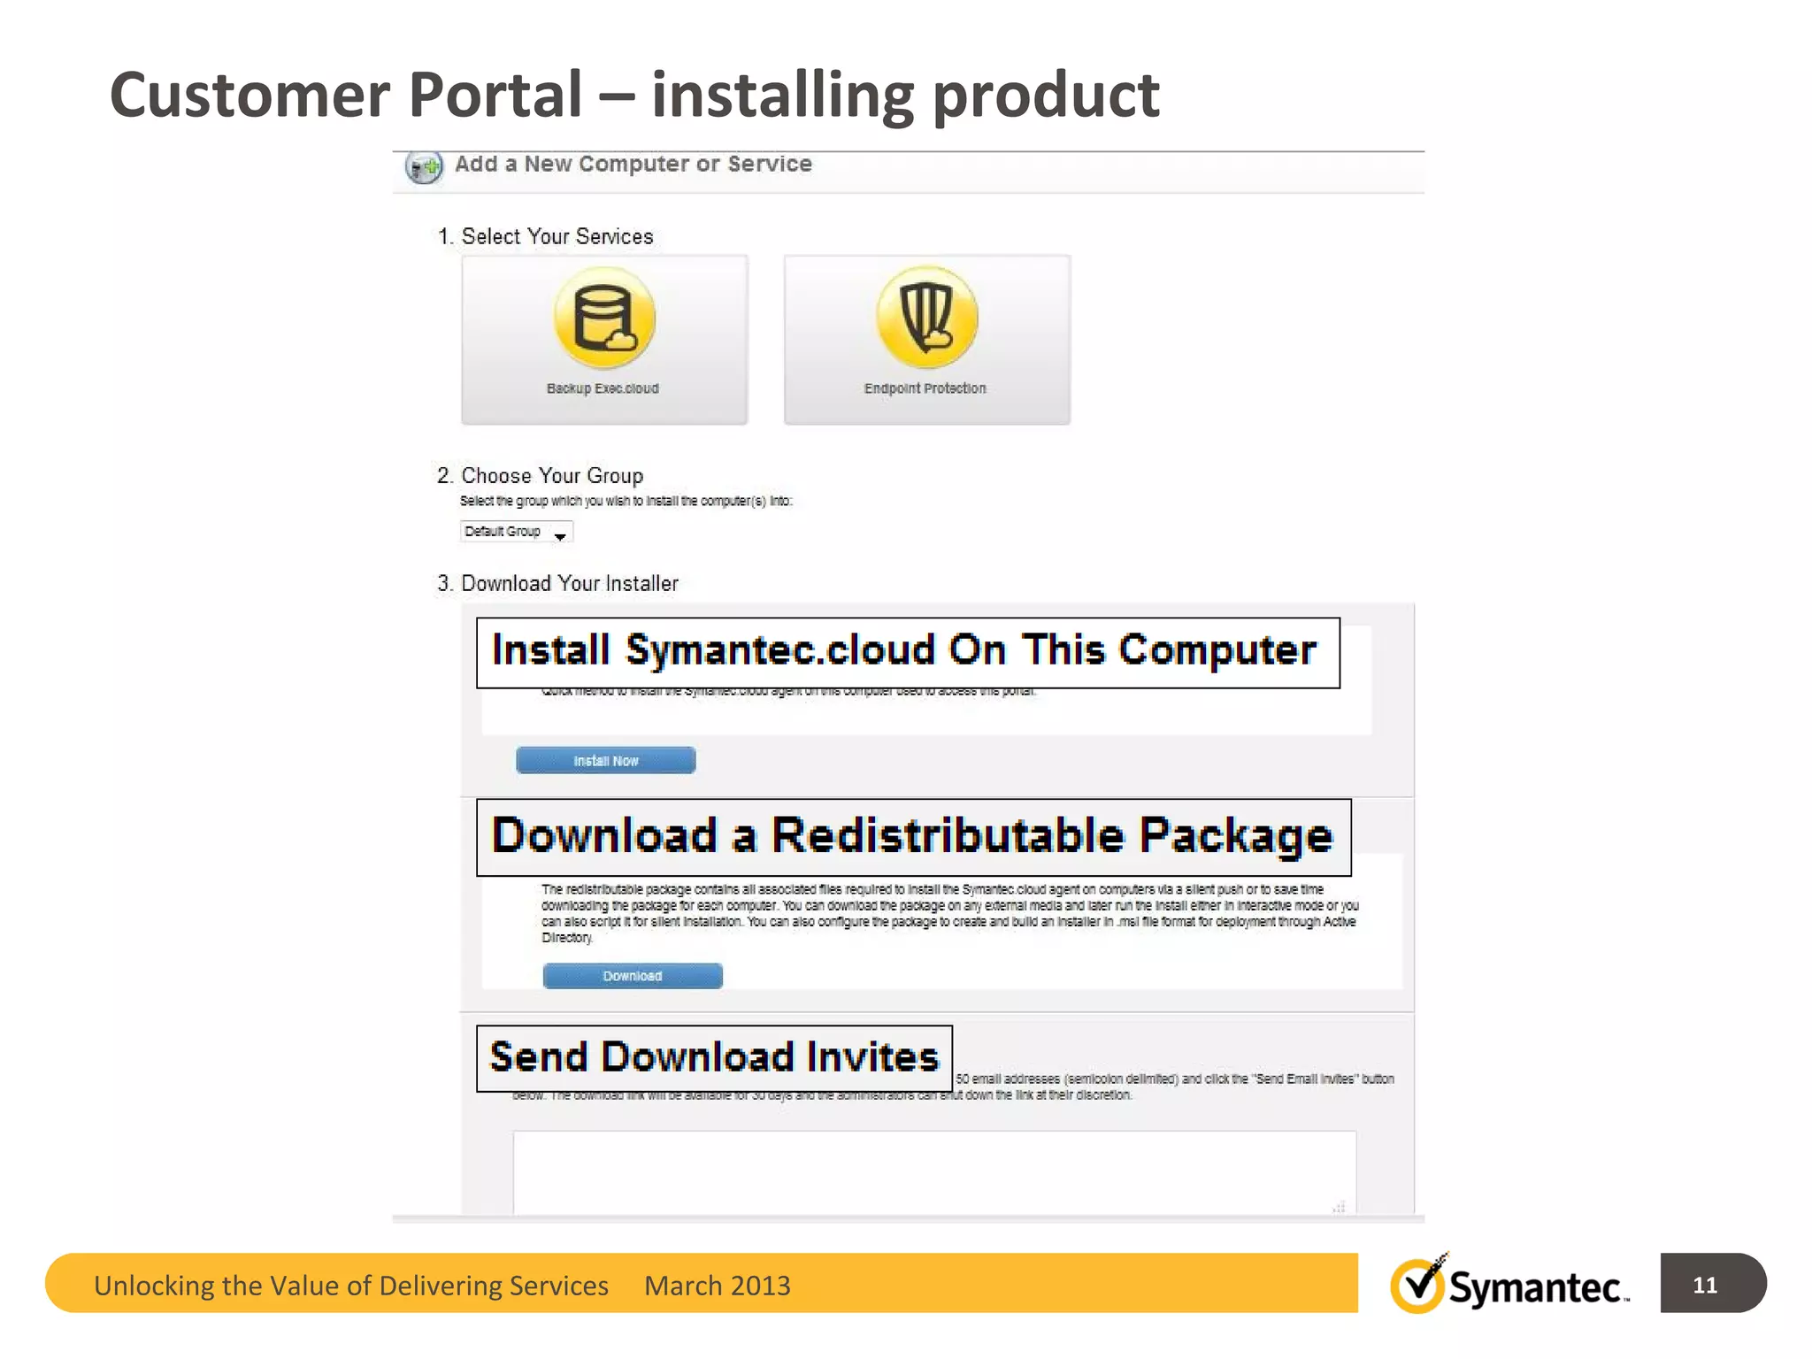Open the Default Group dropdown
The height and width of the screenshot is (1359, 1812).
[x=517, y=532]
